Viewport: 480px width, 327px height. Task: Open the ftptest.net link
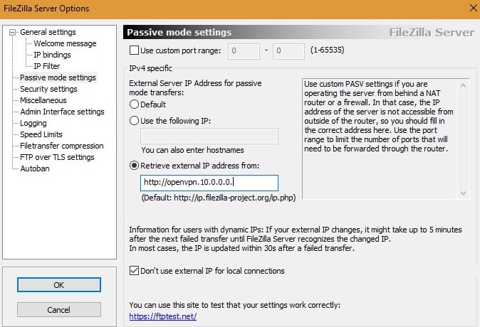coord(163,316)
